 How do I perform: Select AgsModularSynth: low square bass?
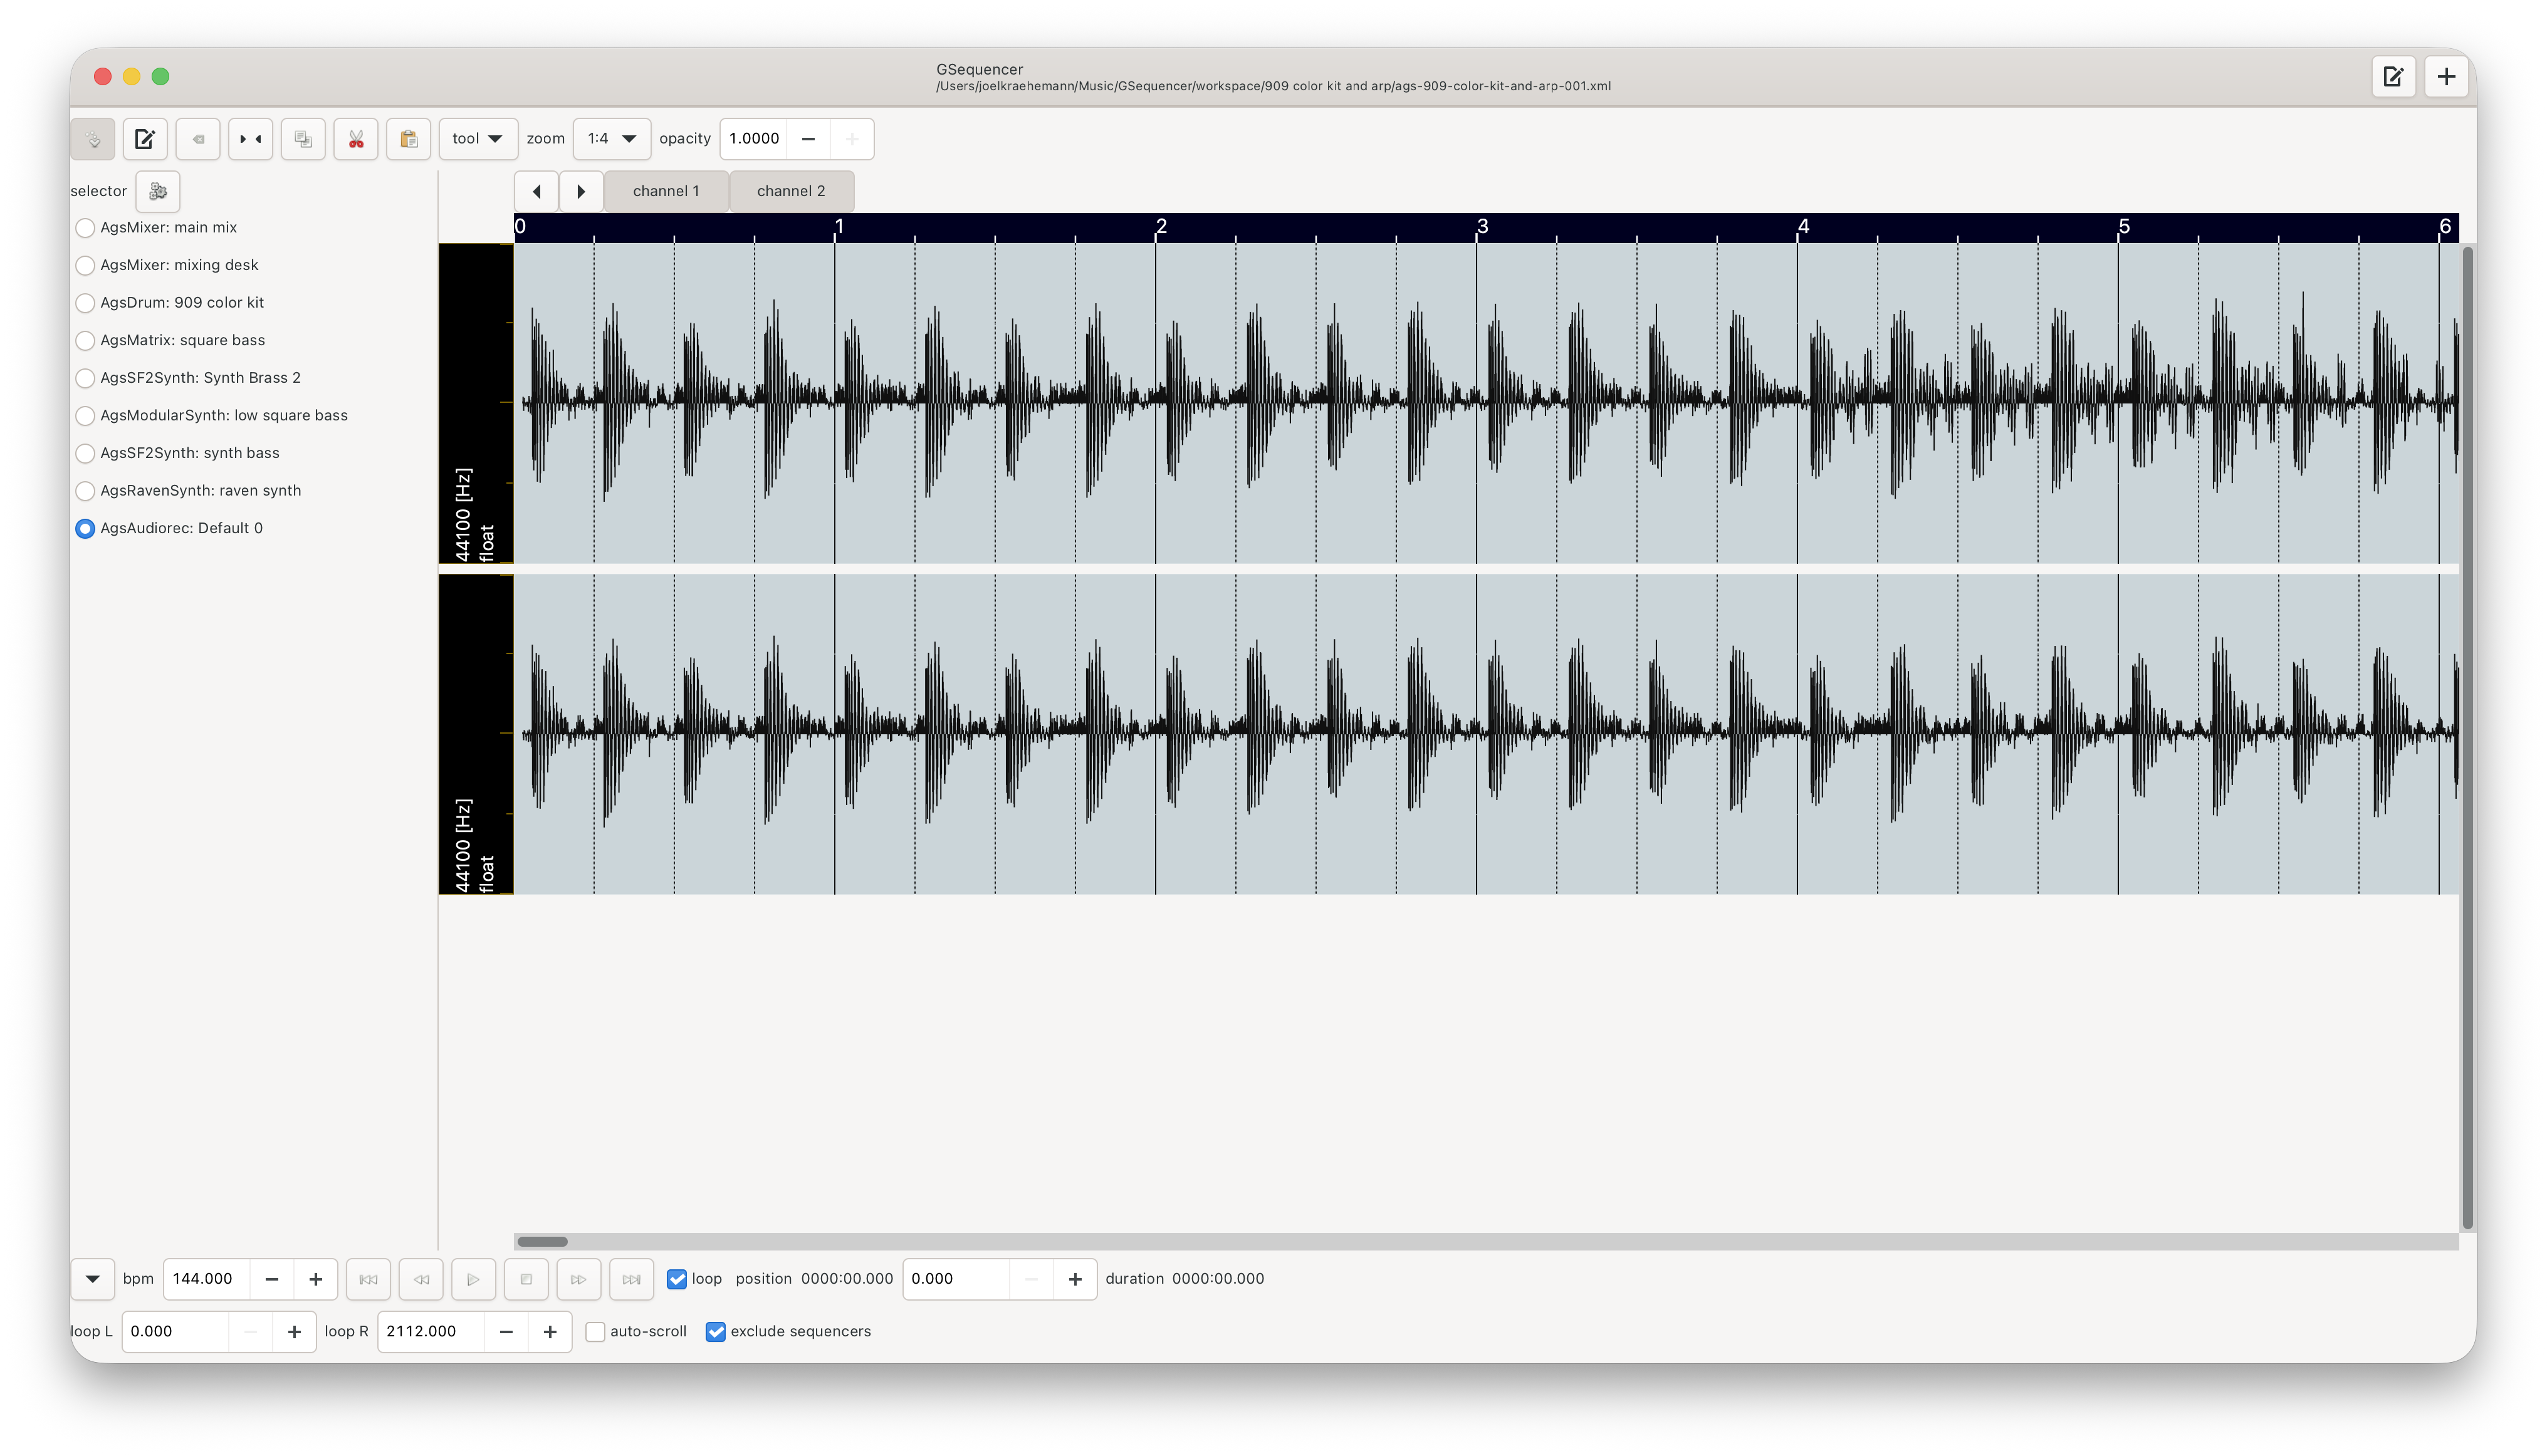pos(85,416)
